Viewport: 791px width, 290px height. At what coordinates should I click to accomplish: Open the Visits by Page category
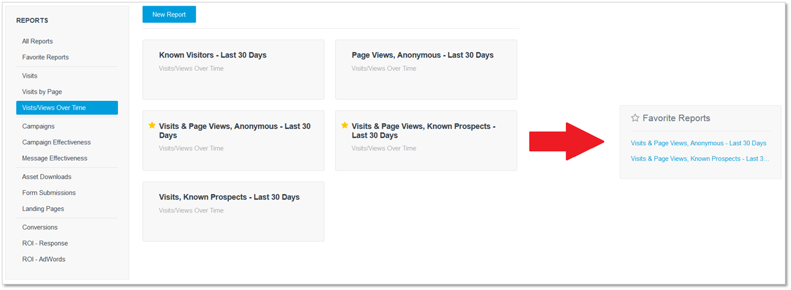click(x=42, y=92)
